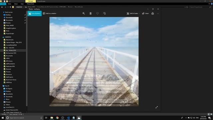Select System Reserved (D:) drive
Screen dimensions: 213x120
[x=12, y=110]
